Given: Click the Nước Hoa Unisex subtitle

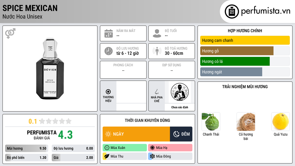Looking at the screenshot, I should tap(22, 16).
